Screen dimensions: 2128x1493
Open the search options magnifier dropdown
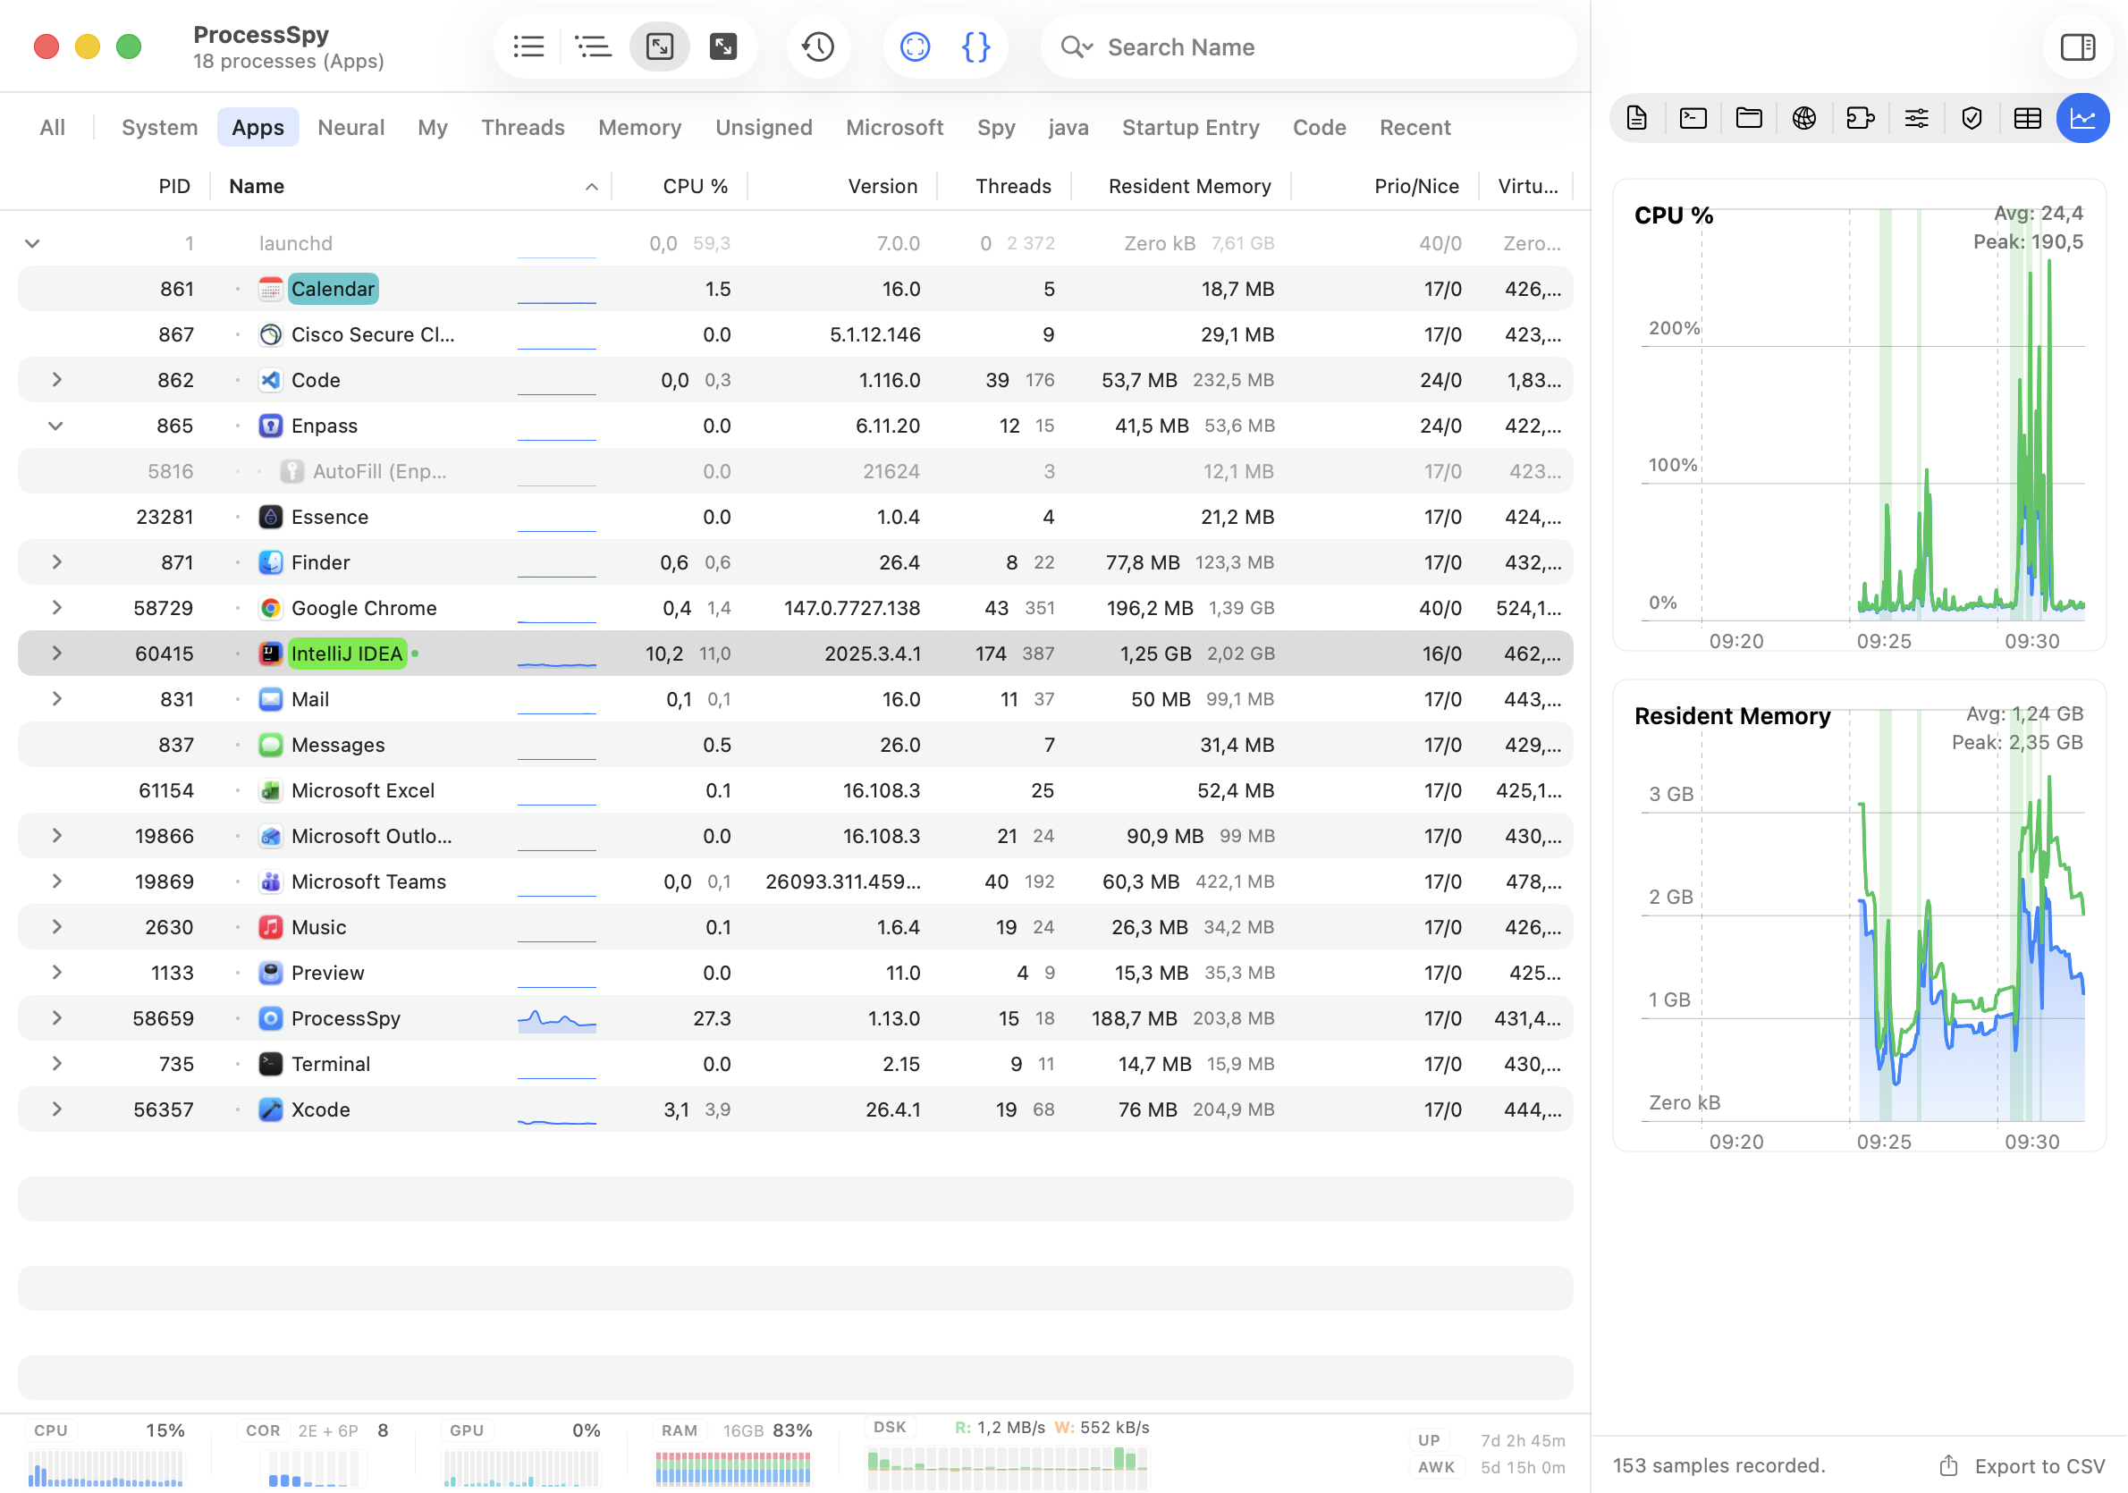(x=1076, y=46)
